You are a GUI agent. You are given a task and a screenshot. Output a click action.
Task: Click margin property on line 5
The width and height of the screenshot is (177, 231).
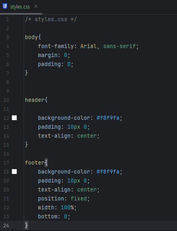click(48, 55)
